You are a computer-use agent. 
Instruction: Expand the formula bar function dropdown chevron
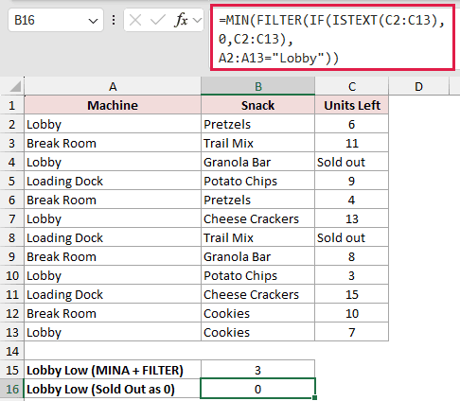(197, 21)
